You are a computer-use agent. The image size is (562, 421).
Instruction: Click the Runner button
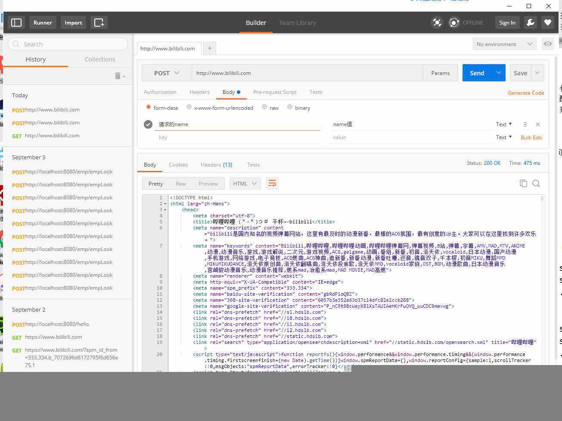pyautogui.click(x=43, y=22)
